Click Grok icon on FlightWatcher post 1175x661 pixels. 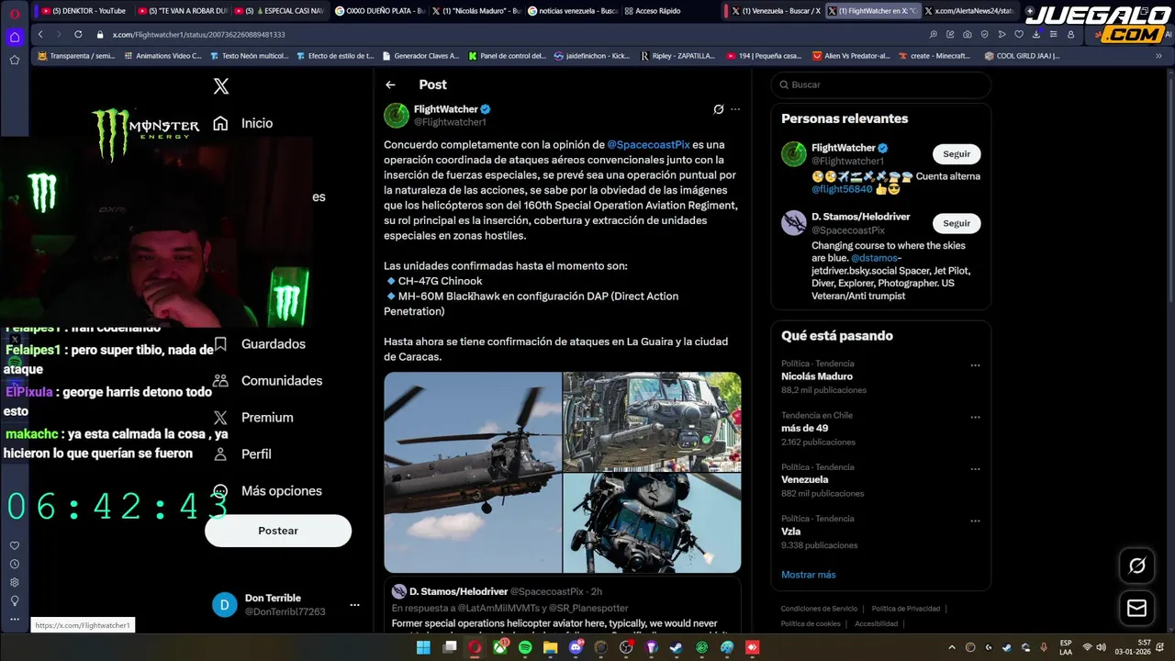719,109
